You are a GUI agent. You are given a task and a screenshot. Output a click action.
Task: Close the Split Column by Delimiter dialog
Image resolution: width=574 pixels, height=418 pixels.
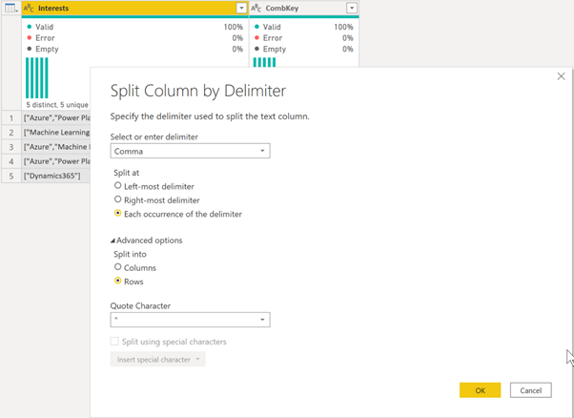[561, 76]
